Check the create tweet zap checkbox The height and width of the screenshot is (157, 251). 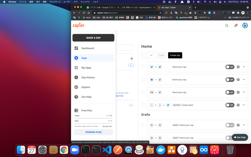(143, 105)
